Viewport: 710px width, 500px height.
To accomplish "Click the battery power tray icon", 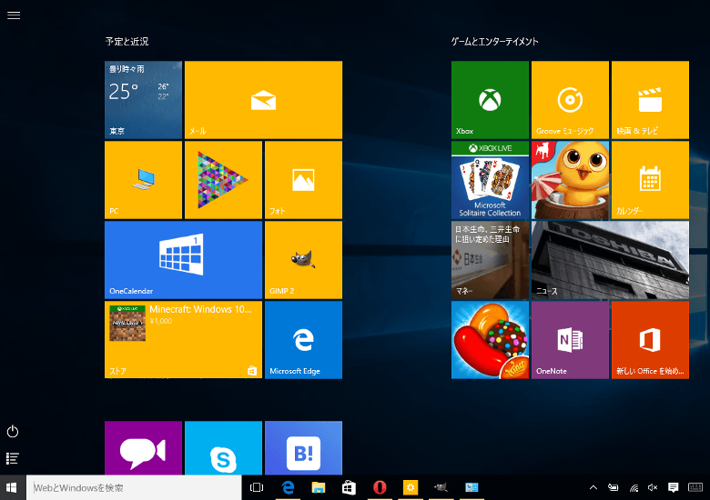I will point(614,487).
